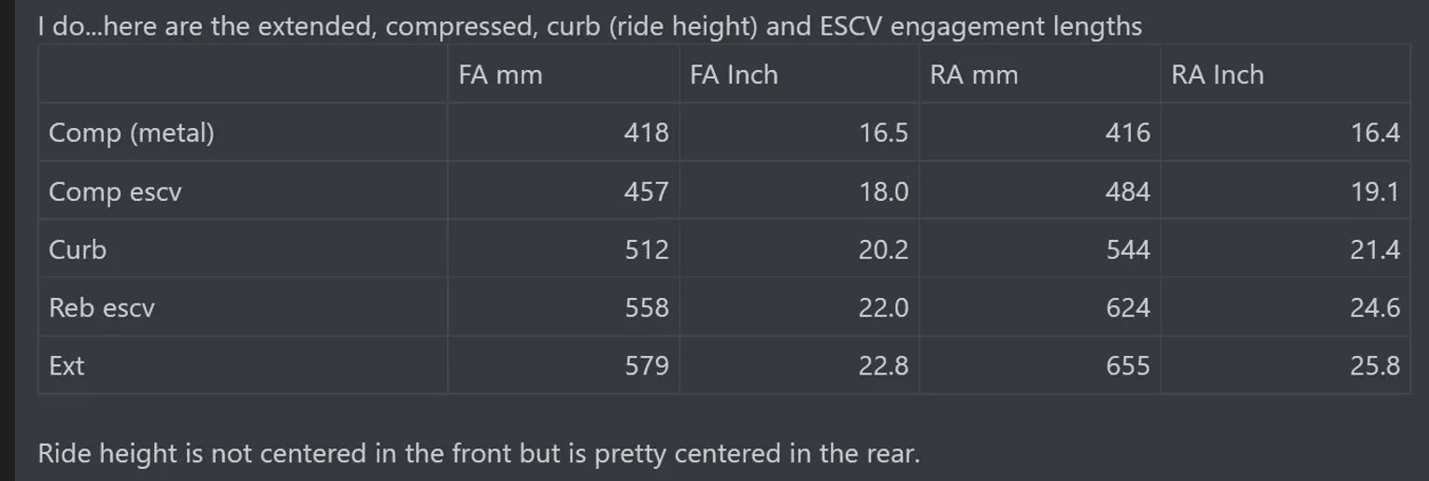
Task: Click the Ext row label
Action: tap(66, 365)
